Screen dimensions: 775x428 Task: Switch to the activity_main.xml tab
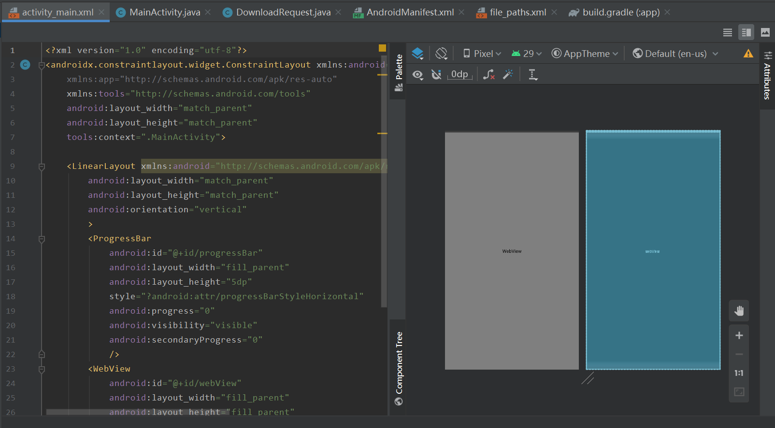click(57, 12)
